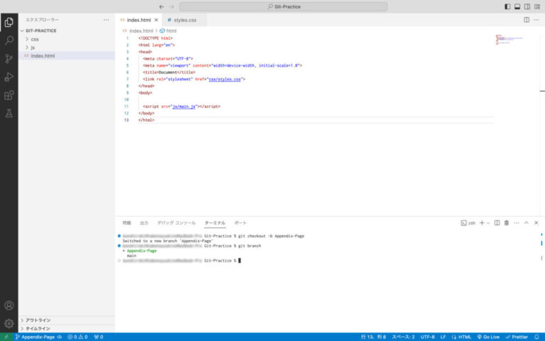
Task: Expand the js folder
Action: (33, 47)
